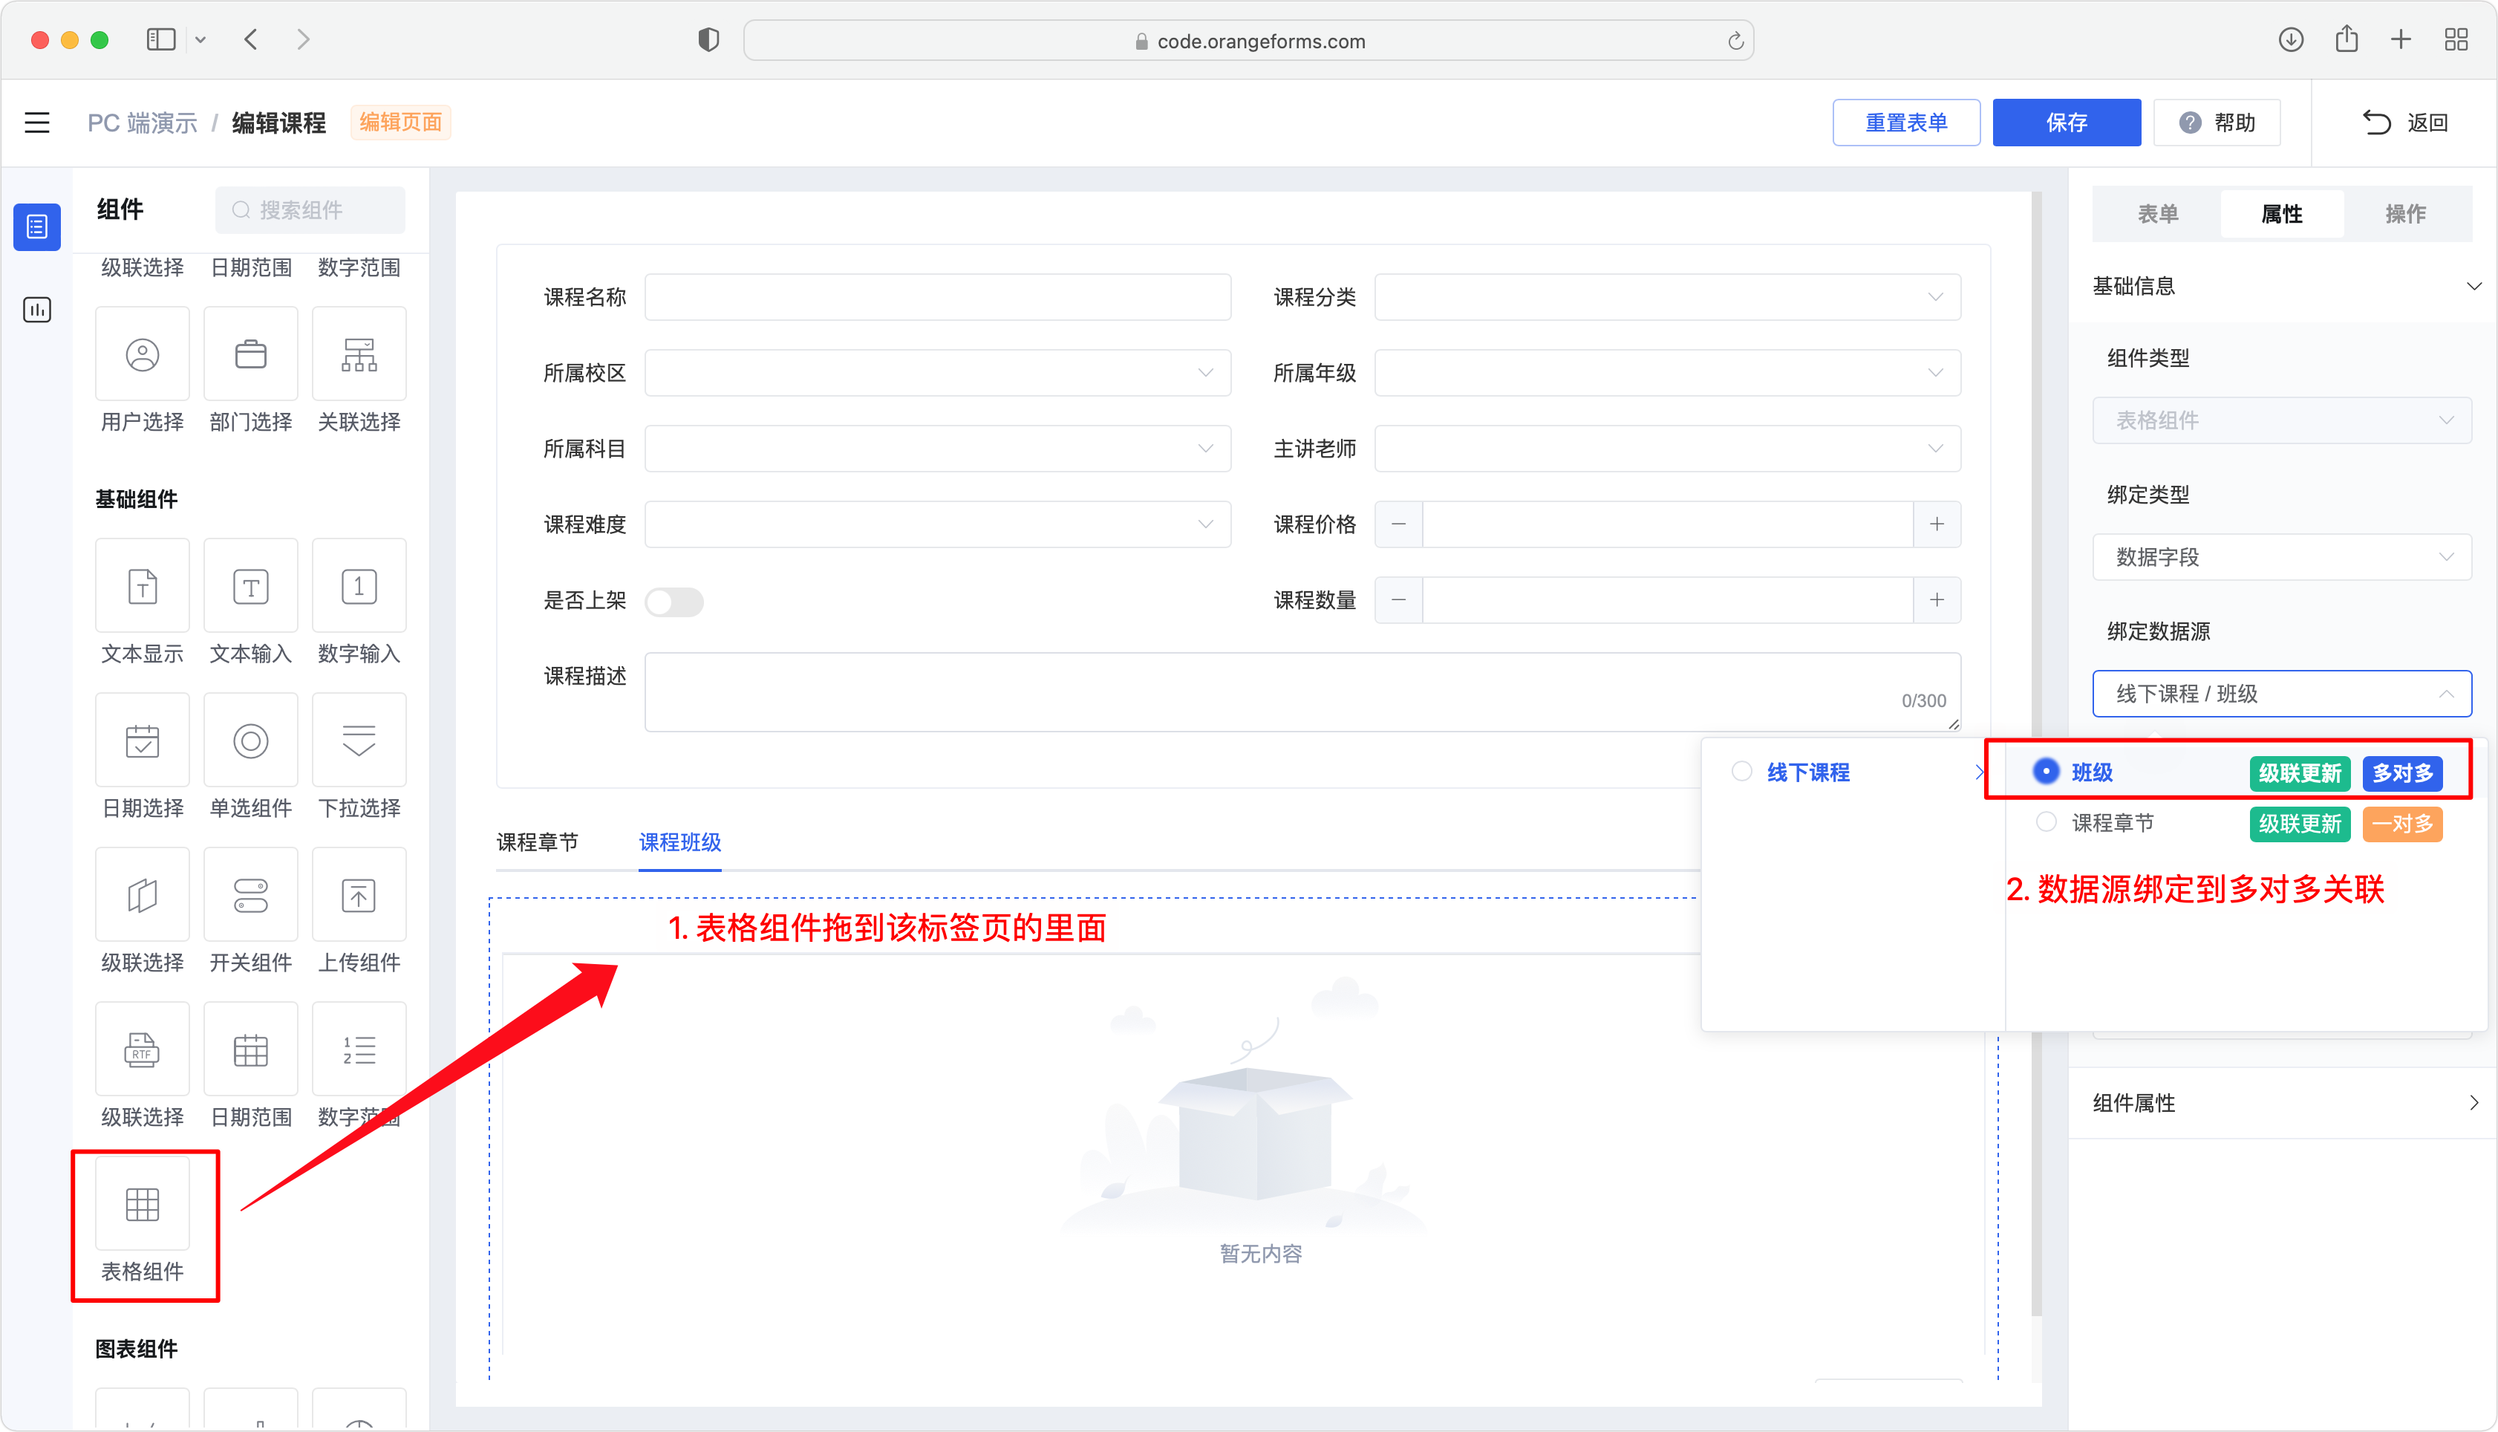
Task: Choose the 单选组件 radio component
Action: (x=251, y=741)
